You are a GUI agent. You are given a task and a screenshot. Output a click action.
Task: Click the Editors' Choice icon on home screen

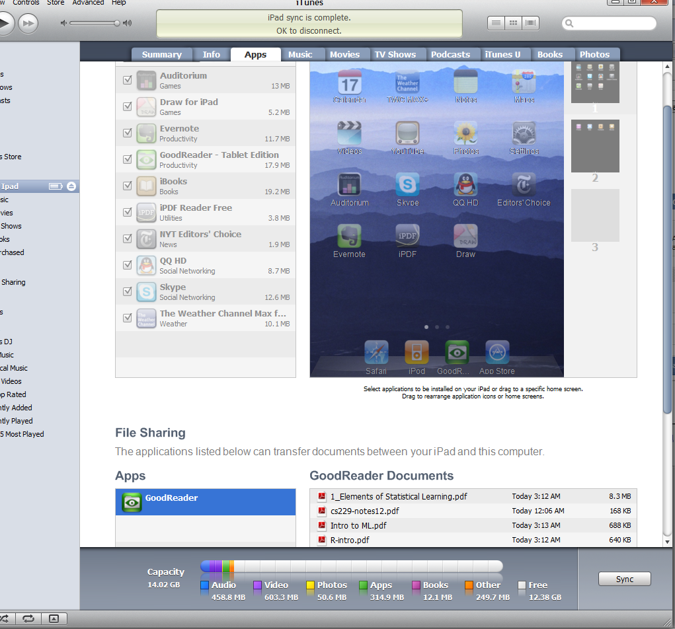coord(524,184)
